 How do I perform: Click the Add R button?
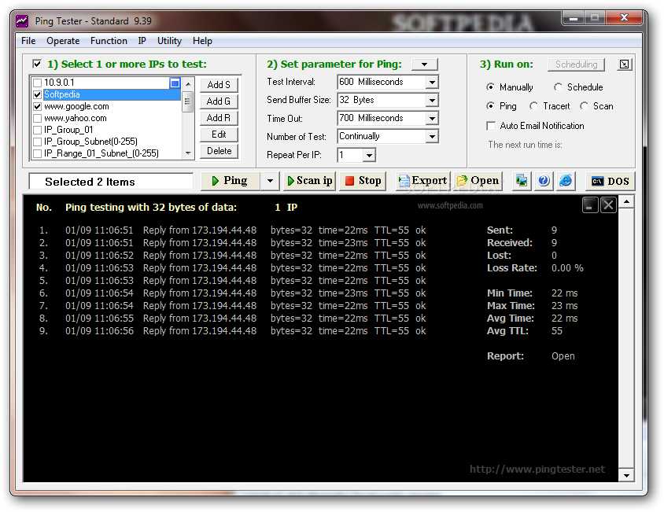pos(219,118)
